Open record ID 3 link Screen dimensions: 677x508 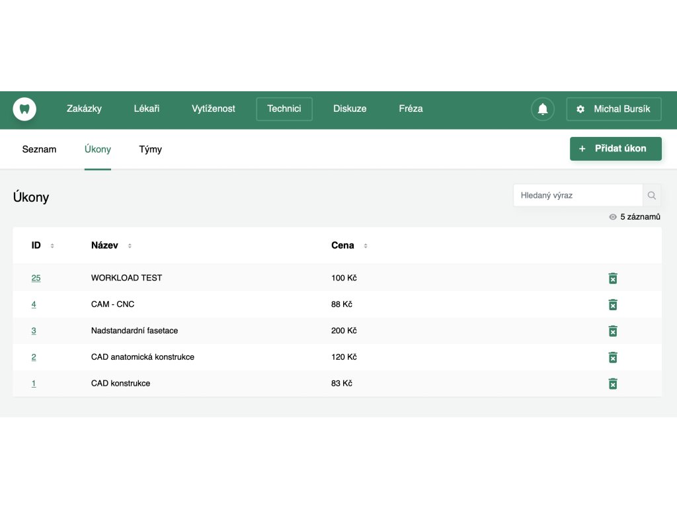tap(34, 331)
